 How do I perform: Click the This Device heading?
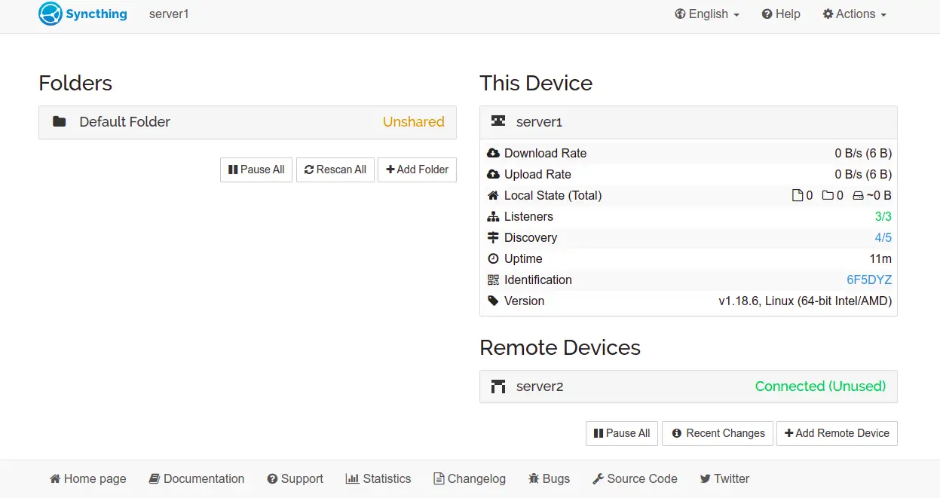[536, 83]
